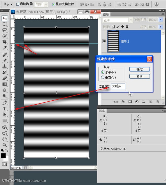Select the Path Selection tool

pyautogui.click(x=5, y=114)
